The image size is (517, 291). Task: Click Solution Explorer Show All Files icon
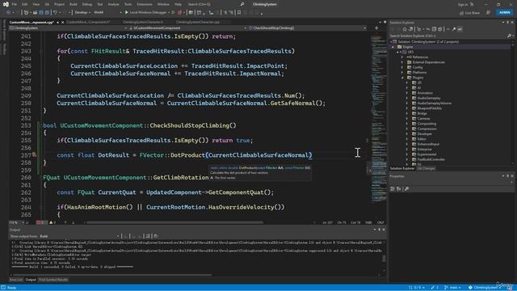[439, 29]
